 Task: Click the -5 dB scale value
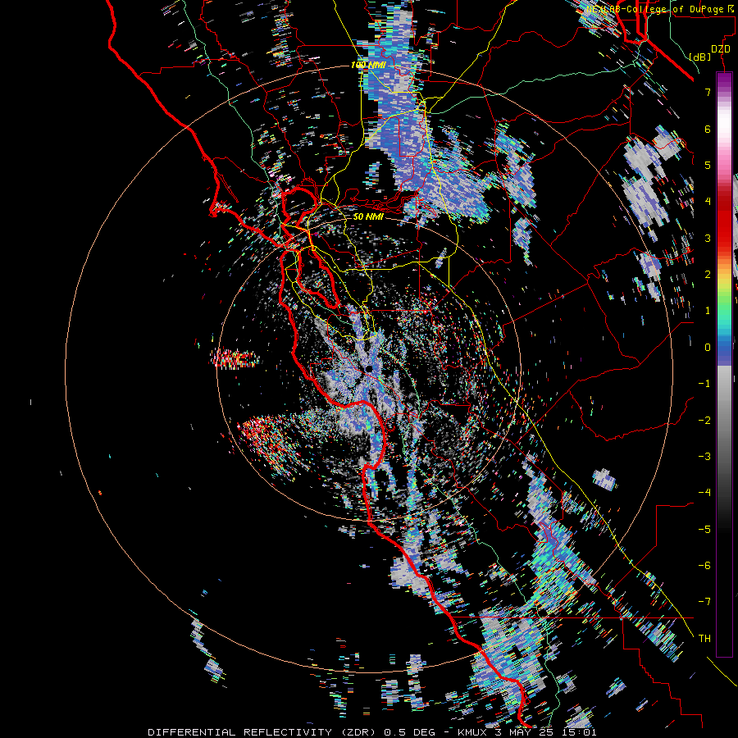tap(704, 530)
